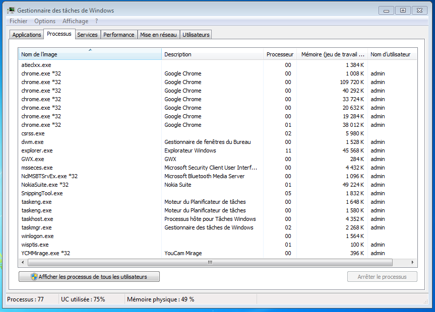435x312 pixels.
Task: Click the Processus : 77 status bar entry
Action: (x=26, y=299)
